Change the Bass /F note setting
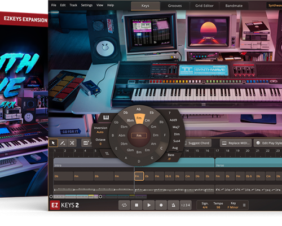282x226 pixels. 171,157
